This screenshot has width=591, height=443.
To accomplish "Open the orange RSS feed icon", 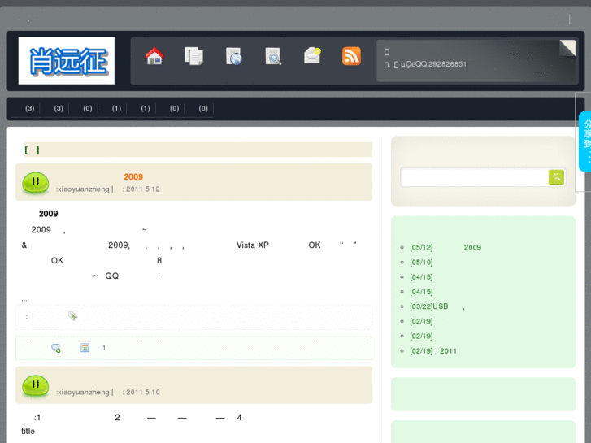I will point(351,56).
